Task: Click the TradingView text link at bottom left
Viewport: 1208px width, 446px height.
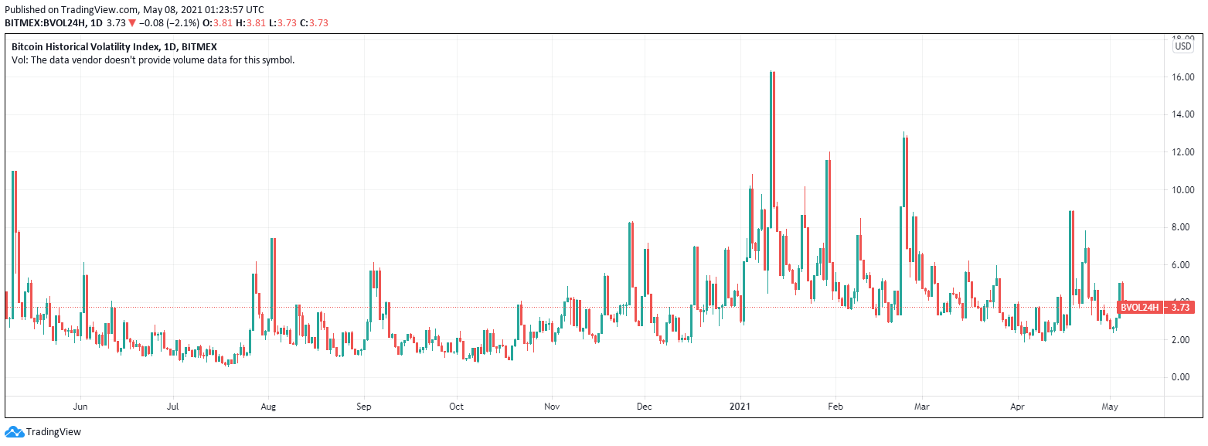Action: pyautogui.click(x=53, y=432)
